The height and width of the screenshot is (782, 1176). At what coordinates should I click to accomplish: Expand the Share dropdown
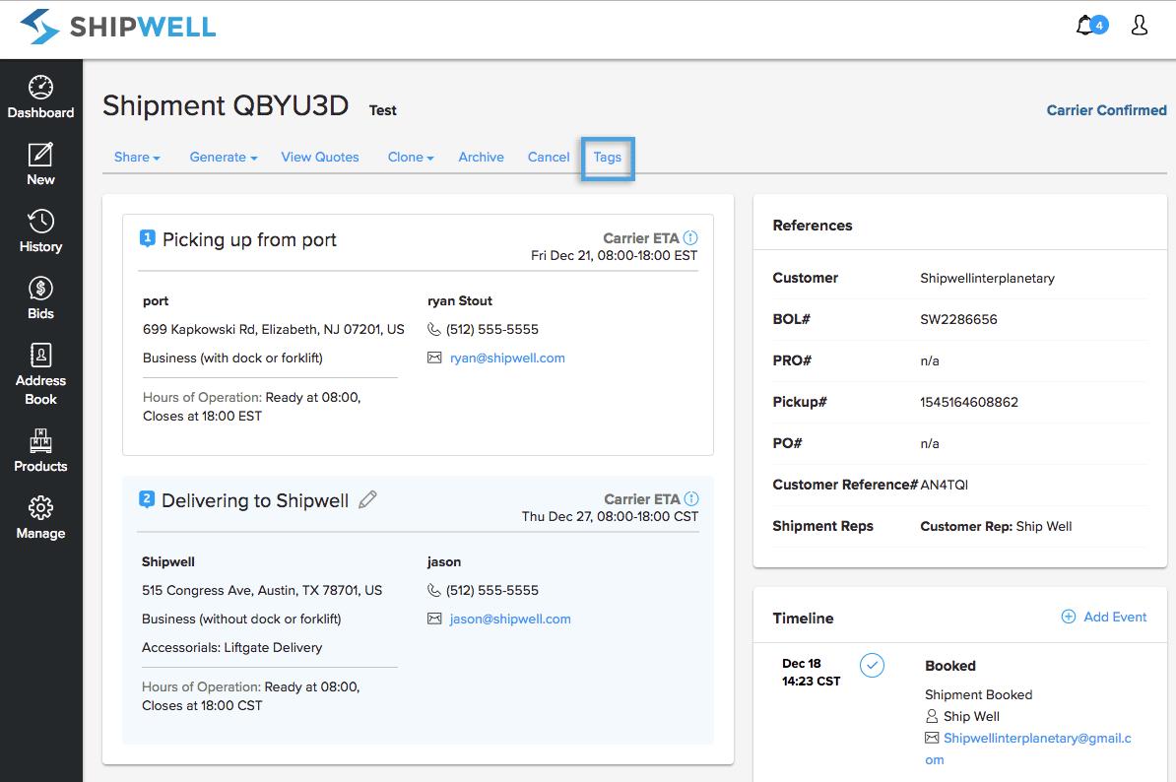pos(137,157)
